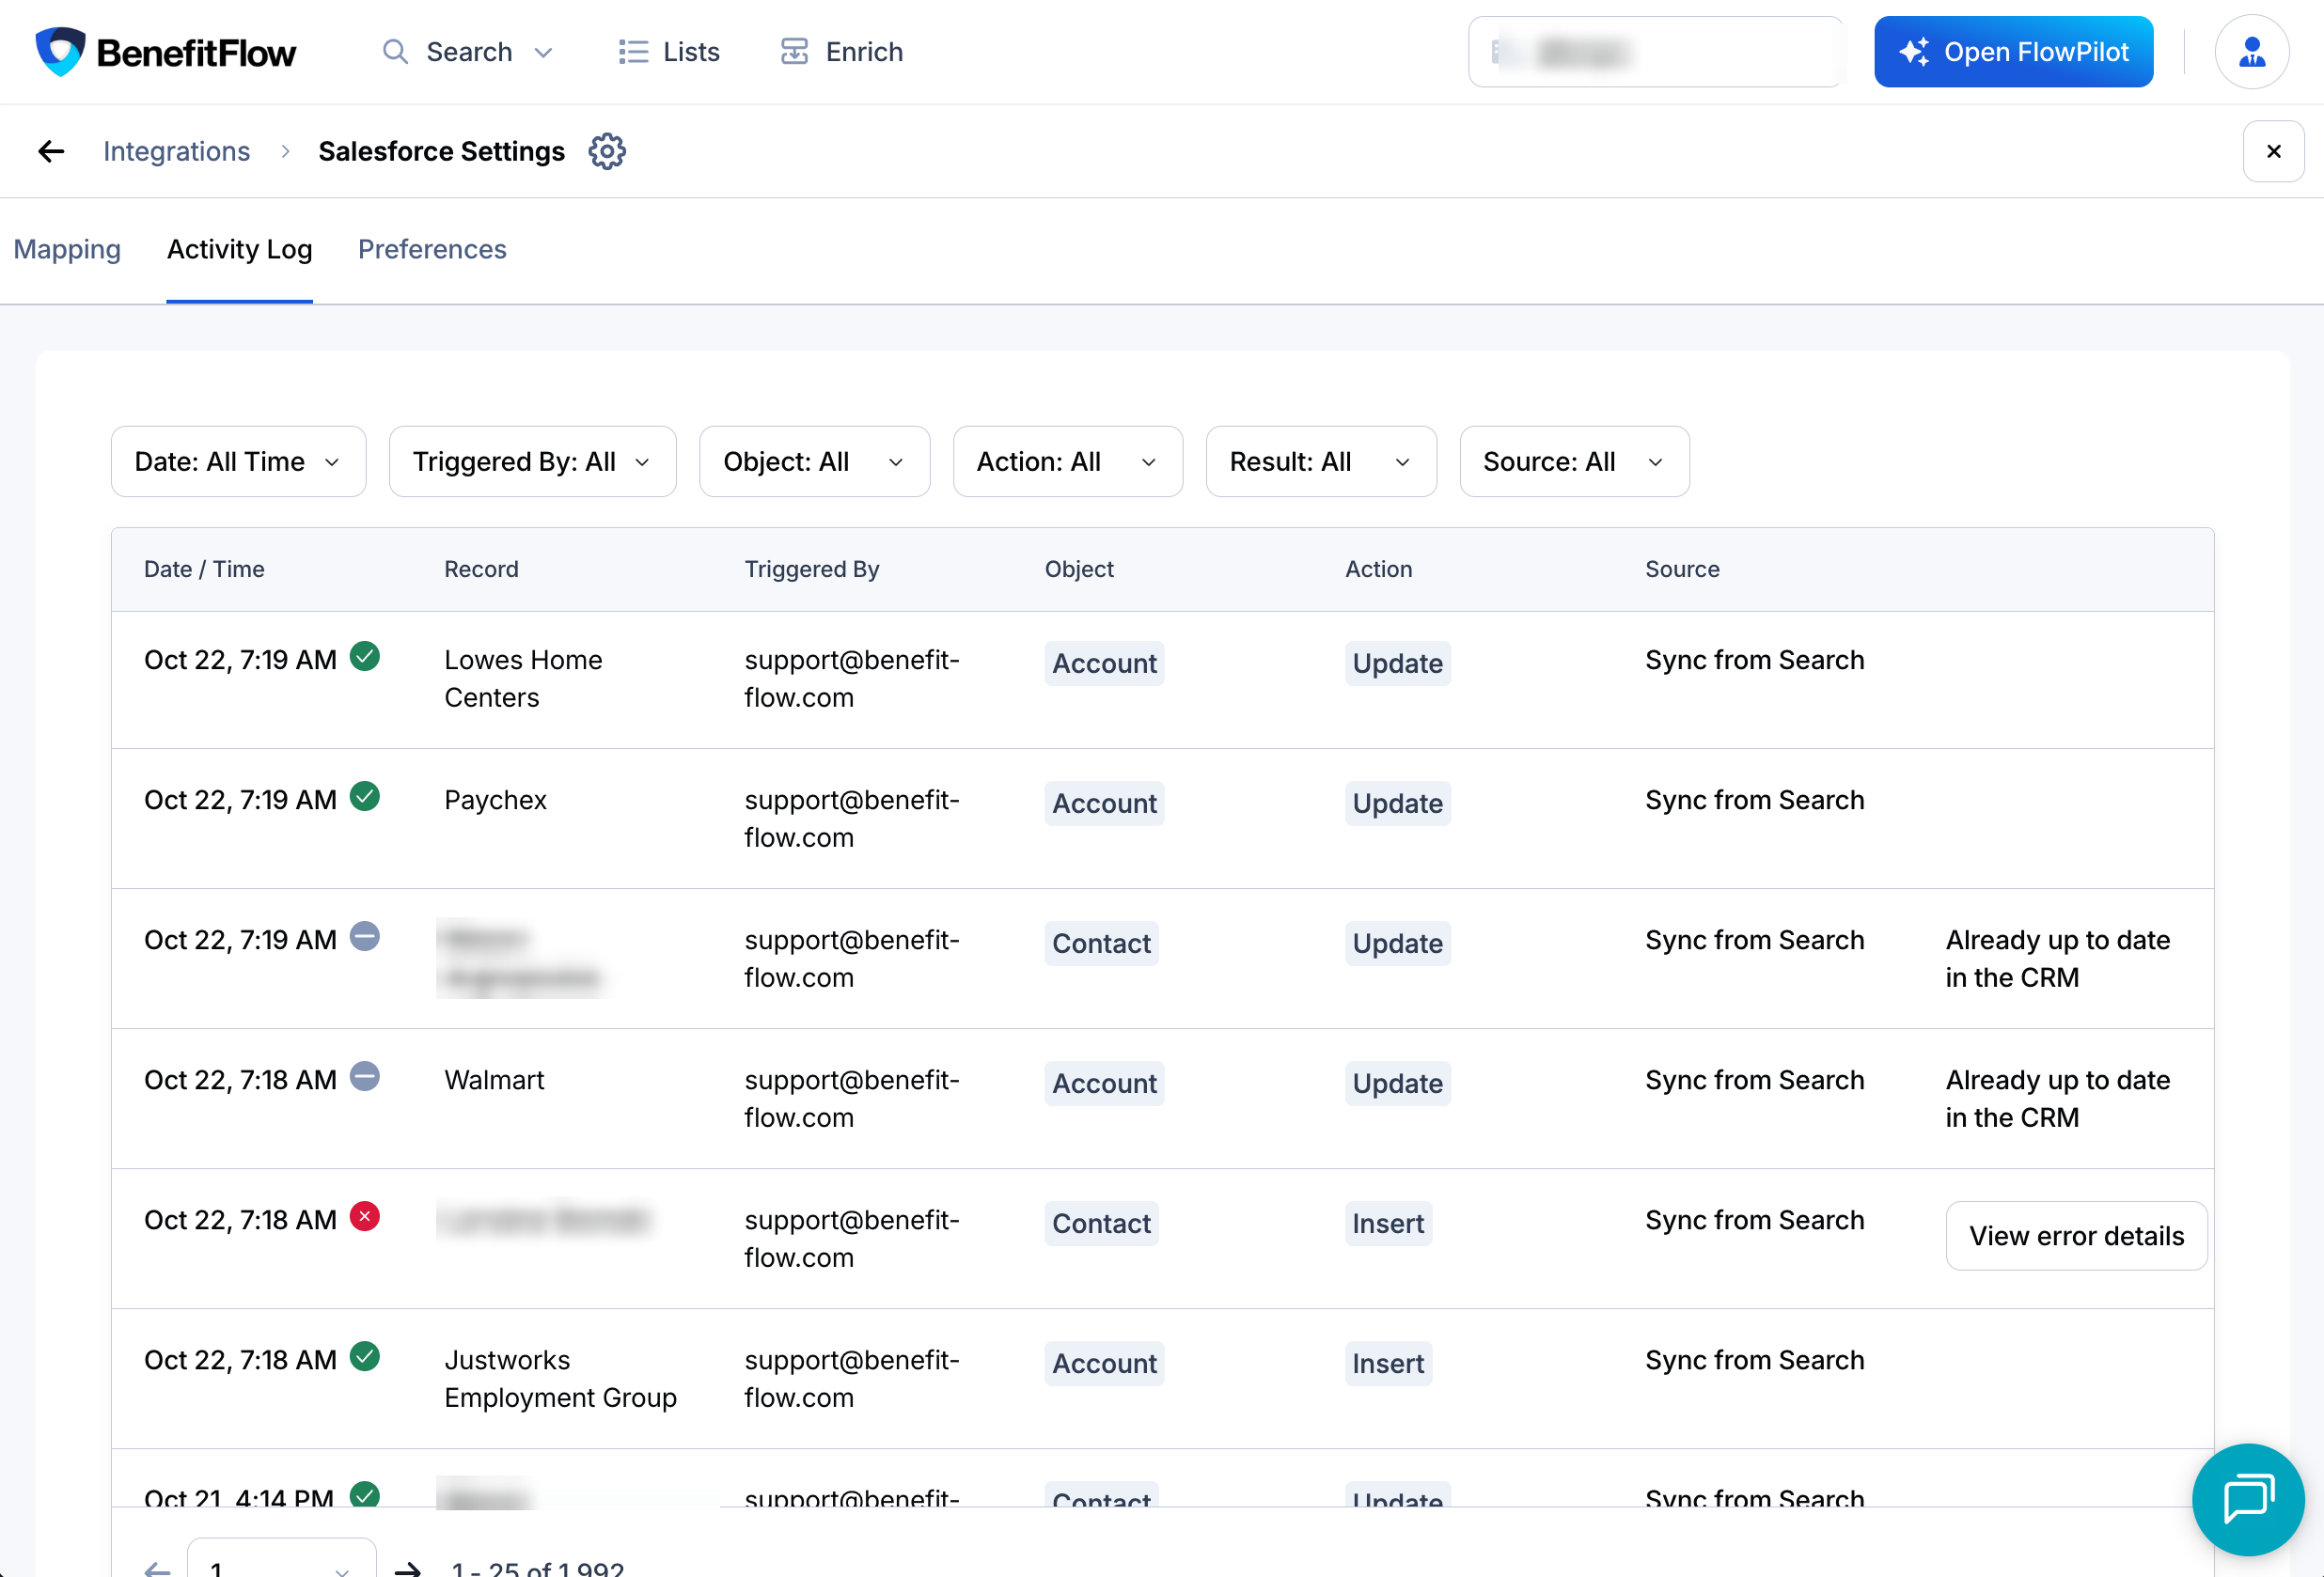Open the Search menu in top navigation

click(x=468, y=52)
